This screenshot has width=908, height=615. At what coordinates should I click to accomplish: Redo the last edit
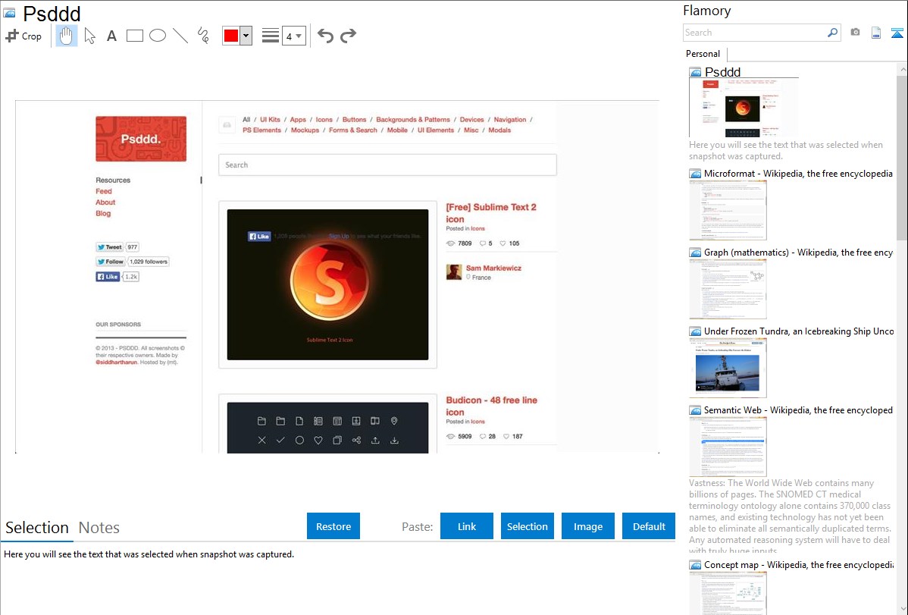348,36
